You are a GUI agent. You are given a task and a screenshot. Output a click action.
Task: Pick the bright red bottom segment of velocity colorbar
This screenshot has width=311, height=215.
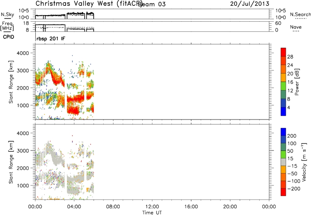pos(283,192)
